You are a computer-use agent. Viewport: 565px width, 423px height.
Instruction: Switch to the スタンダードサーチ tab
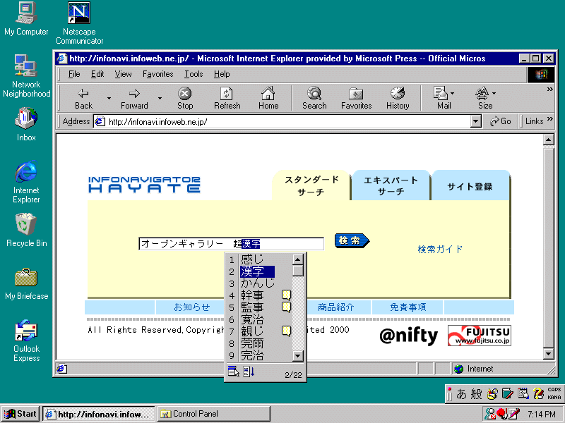[311, 185]
